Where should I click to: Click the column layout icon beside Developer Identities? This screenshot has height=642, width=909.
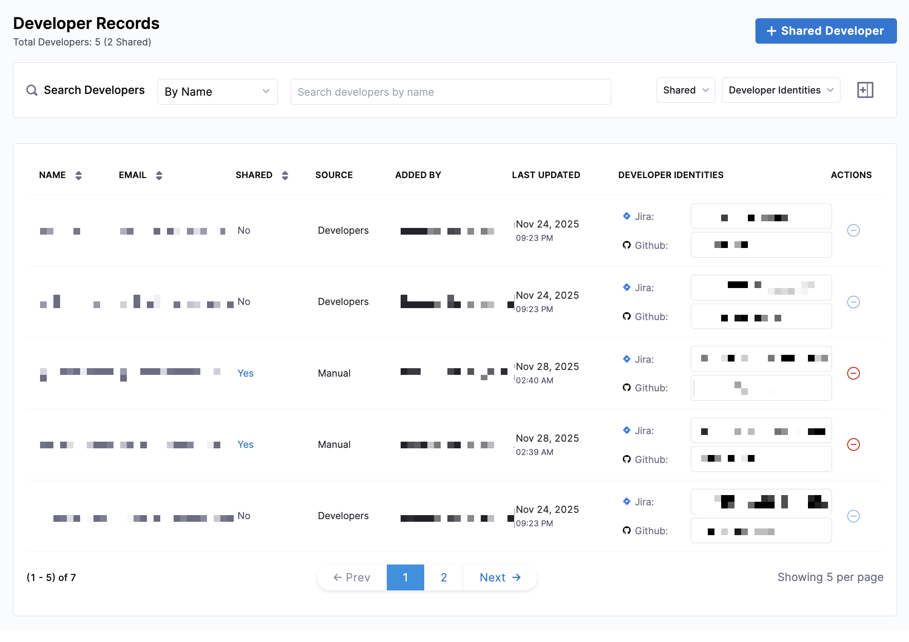[x=865, y=90]
